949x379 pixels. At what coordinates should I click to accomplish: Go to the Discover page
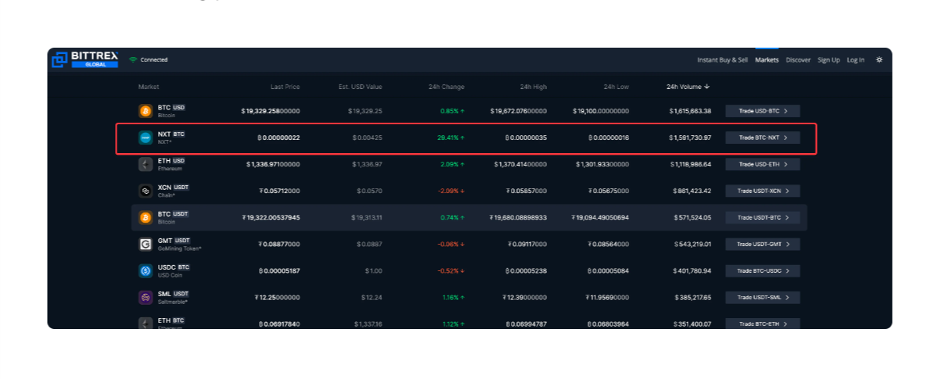click(798, 60)
